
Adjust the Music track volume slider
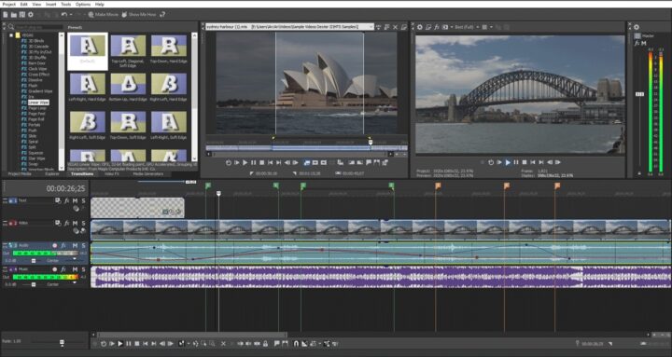[34, 284]
